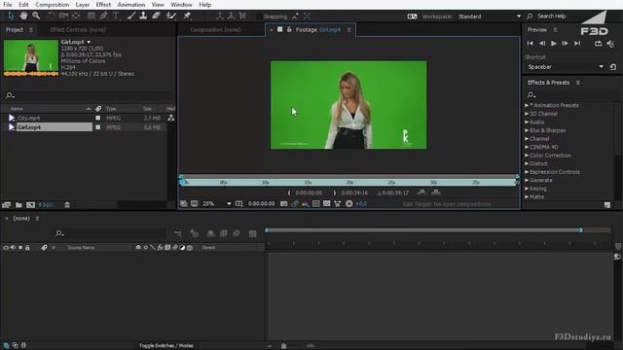Click the View Axis Mode icon
Viewport: 623px width, 350px height.
pyautogui.click(x=242, y=16)
